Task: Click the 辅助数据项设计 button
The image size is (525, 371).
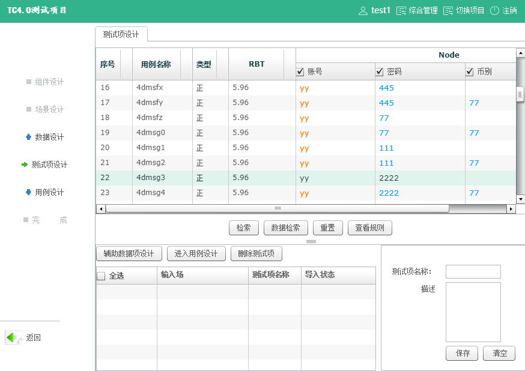Action: click(x=129, y=253)
